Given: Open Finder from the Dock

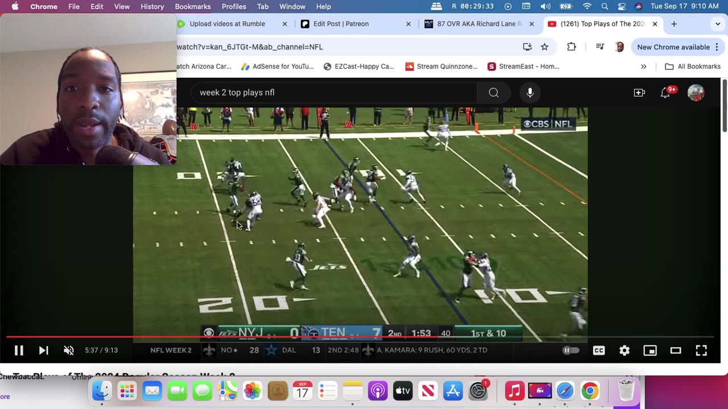Looking at the screenshot, I should [x=102, y=391].
